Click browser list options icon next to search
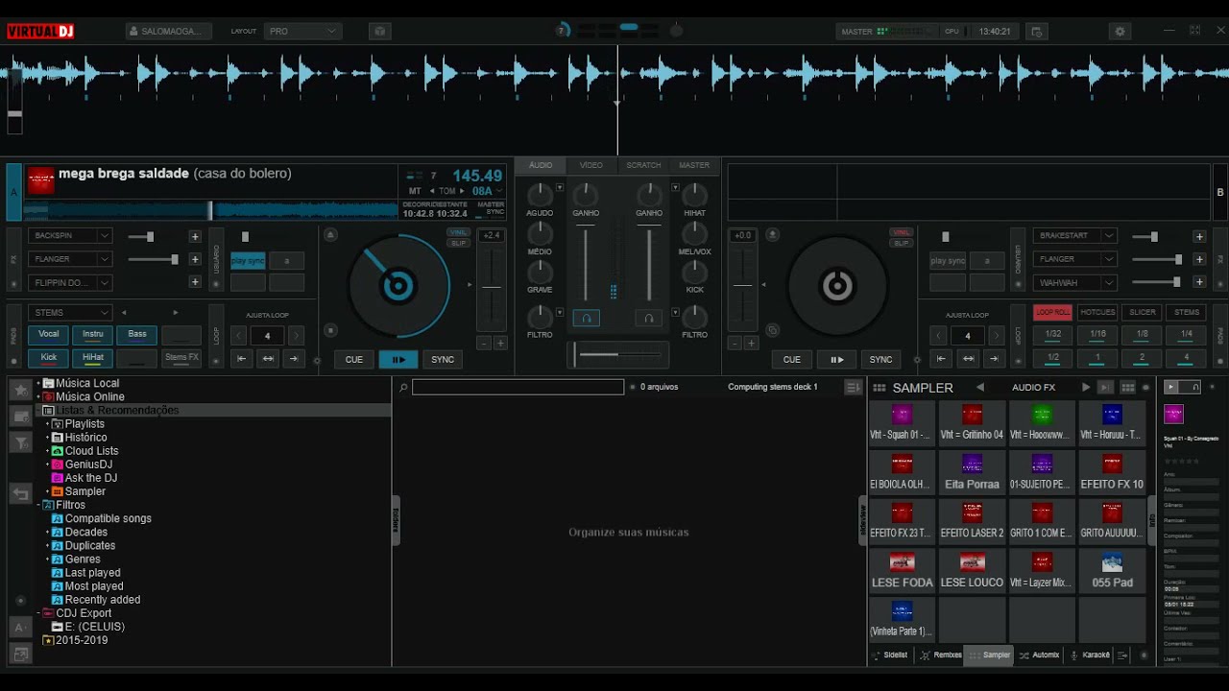The image size is (1229, 691). point(853,387)
